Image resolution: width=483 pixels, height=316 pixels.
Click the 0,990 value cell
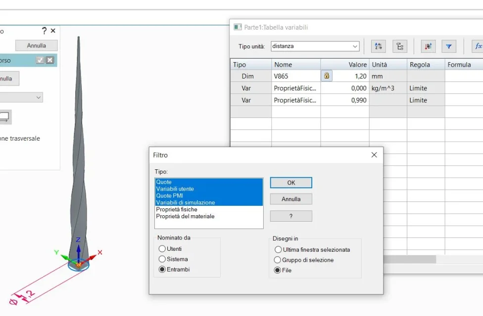345,100
